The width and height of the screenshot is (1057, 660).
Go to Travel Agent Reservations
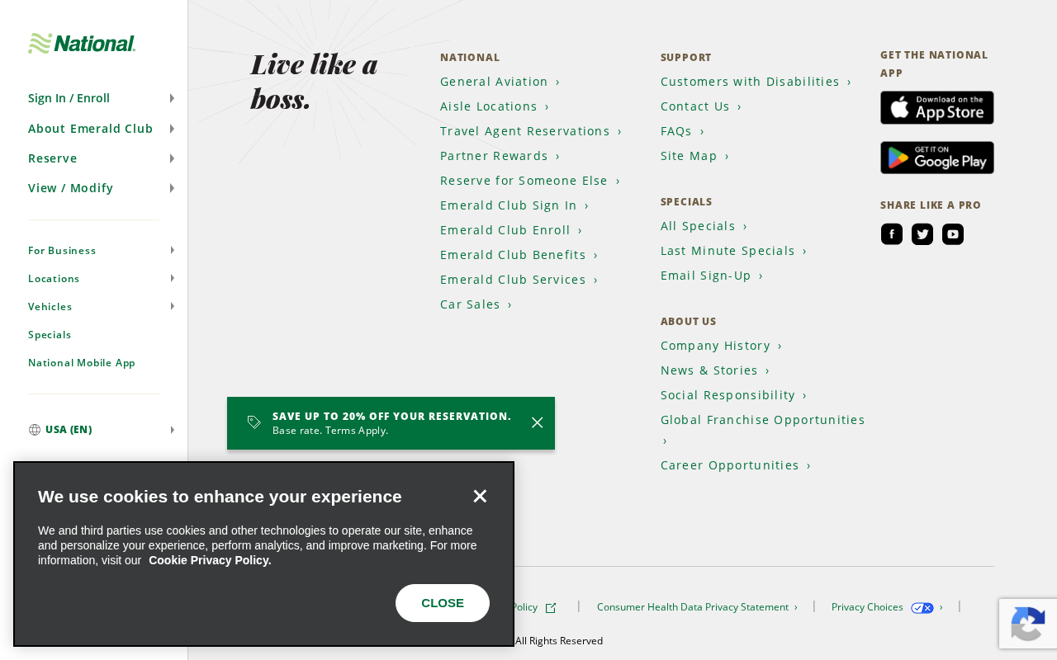coord(531,131)
